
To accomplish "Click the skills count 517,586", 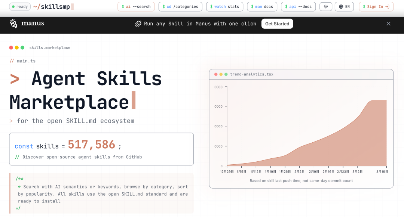I will (92, 145).
